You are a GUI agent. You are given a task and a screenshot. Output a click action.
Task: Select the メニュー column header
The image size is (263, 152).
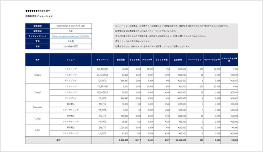(x=71, y=60)
